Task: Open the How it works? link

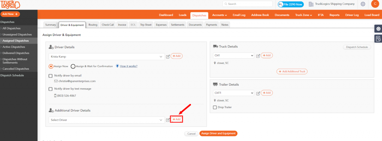Action: [x=129, y=66]
